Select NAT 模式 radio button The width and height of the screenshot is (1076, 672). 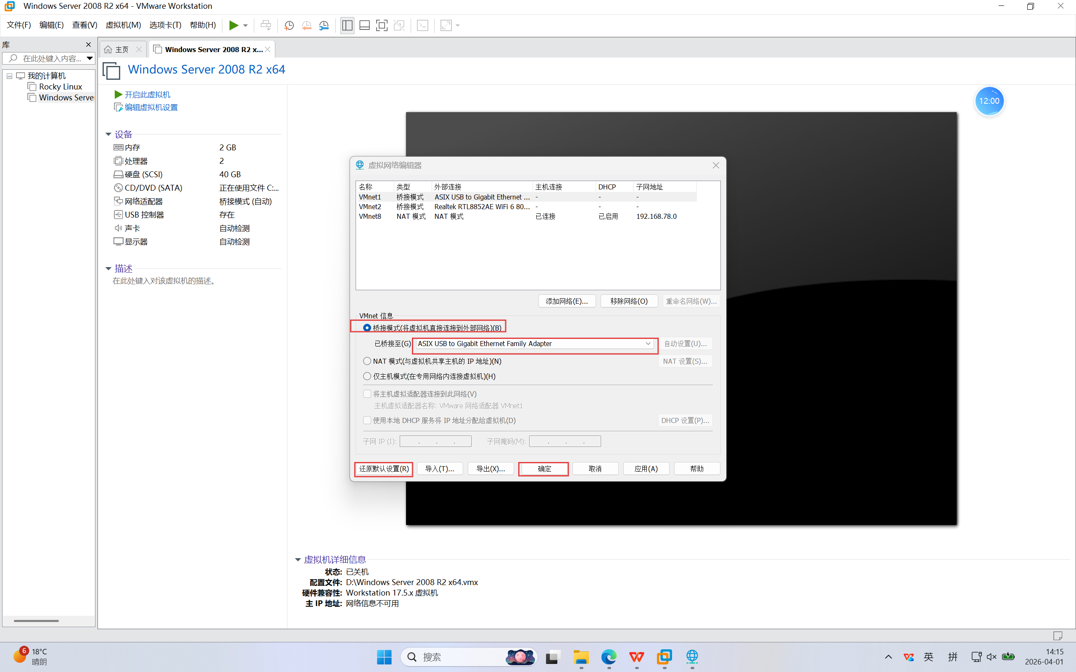[367, 361]
